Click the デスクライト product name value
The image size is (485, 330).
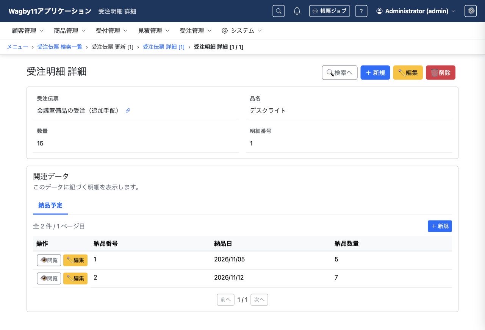268,111
